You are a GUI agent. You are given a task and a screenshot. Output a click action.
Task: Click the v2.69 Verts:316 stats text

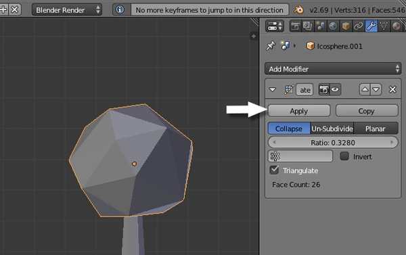[x=357, y=10]
